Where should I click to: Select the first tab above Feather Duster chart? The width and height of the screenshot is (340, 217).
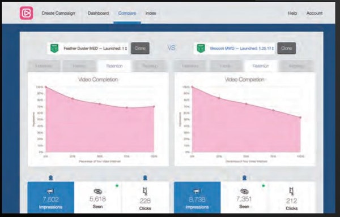coord(44,66)
